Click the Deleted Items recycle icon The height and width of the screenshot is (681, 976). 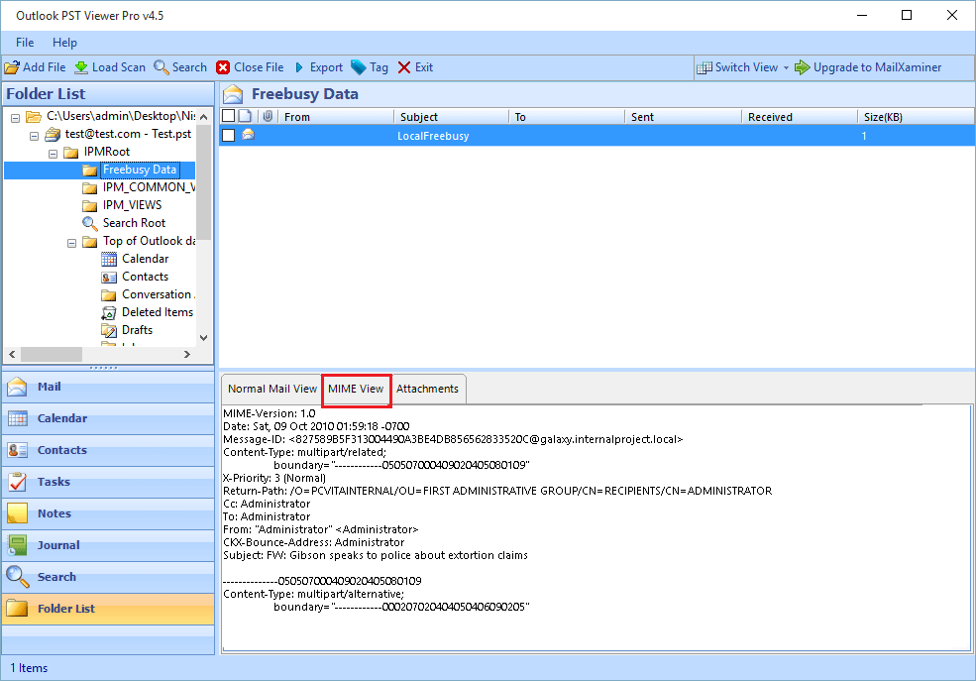click(109, 312)
